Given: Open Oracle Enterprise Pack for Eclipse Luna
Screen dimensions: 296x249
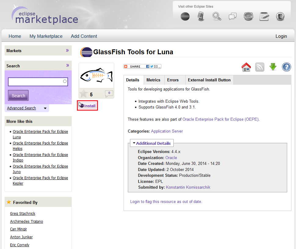Looking at the screenshot, I should click(40, 134).
